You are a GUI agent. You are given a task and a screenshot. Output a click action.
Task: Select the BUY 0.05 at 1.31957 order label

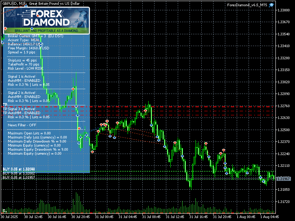pos(19,177)
